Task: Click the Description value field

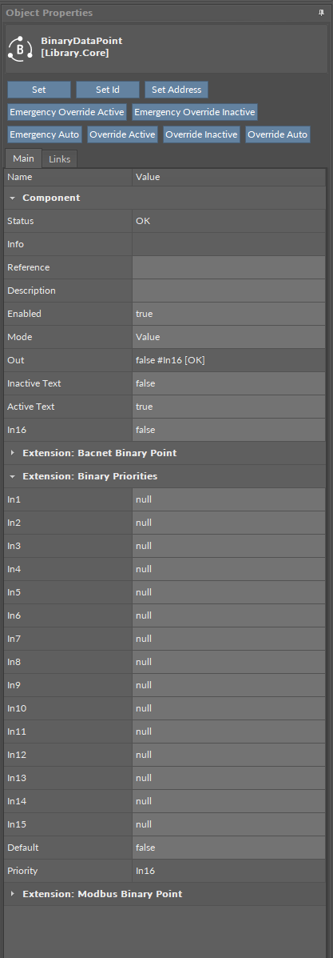Action: click(228, 291)
